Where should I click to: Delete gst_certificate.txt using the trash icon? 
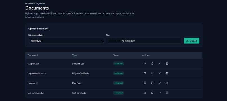coord(167,93)
